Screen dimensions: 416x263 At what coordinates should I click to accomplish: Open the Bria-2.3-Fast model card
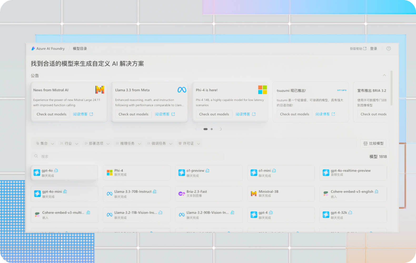(209, 194)
